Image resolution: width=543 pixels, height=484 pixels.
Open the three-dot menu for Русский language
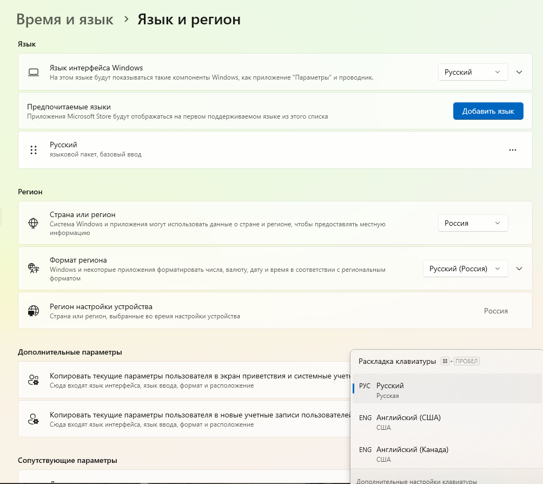(x=513, y=150)
